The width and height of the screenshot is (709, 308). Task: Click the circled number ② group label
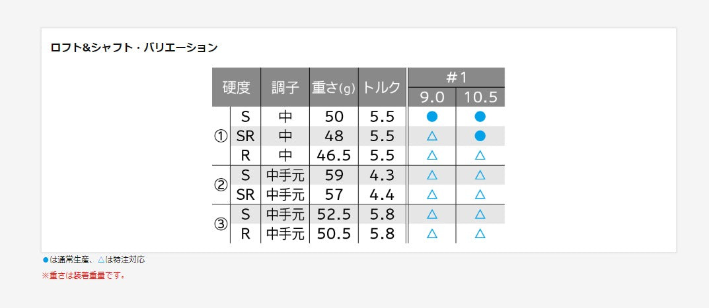click(x=221, y=185)
